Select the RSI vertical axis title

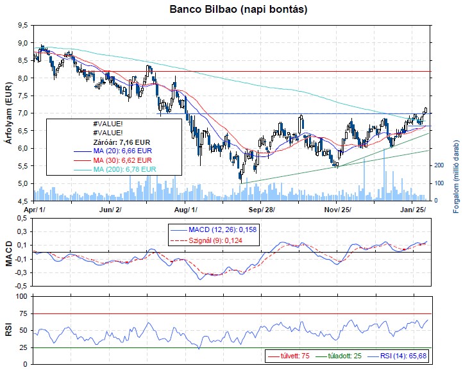click(x=9, y=331)
